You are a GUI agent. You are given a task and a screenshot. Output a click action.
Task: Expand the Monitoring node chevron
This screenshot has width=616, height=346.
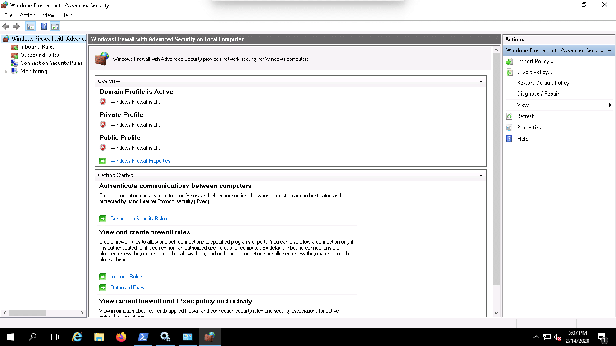pos(5,72)
